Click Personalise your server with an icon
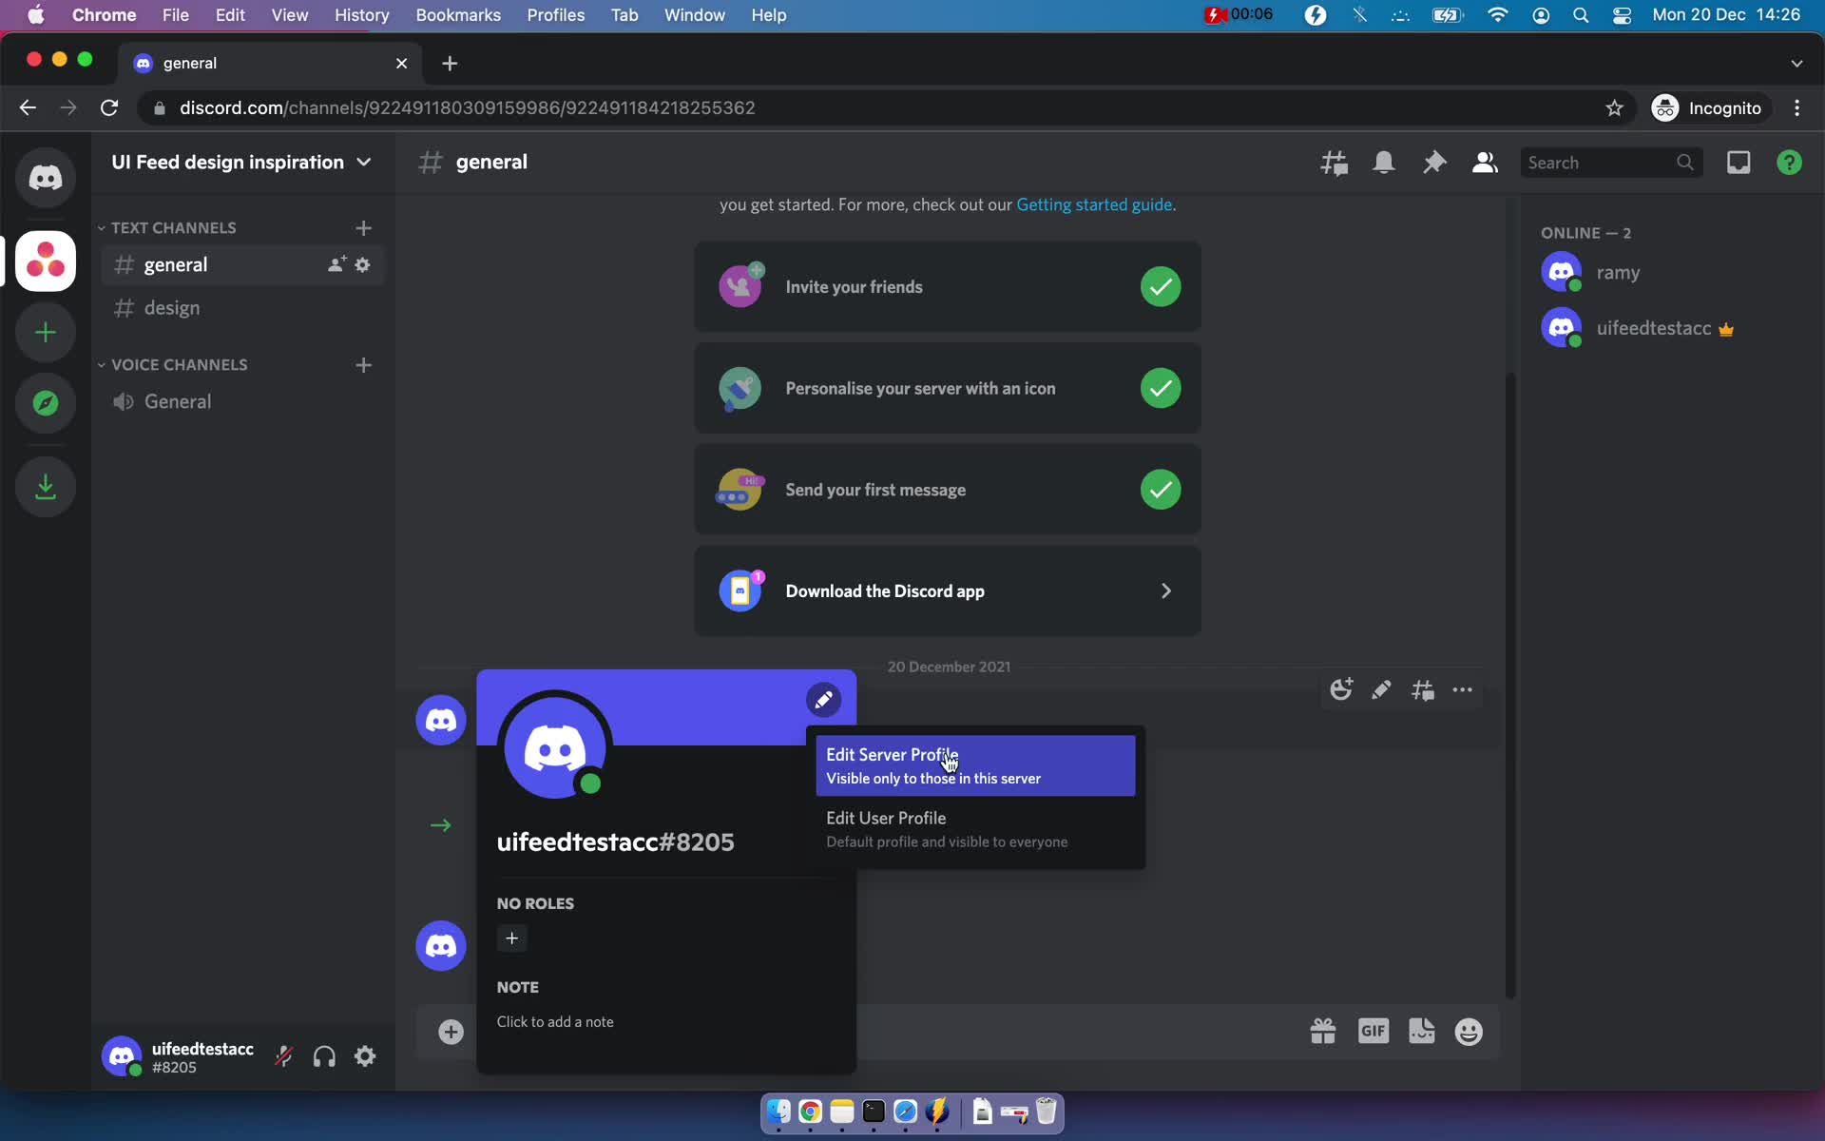 tap(947, 388)
